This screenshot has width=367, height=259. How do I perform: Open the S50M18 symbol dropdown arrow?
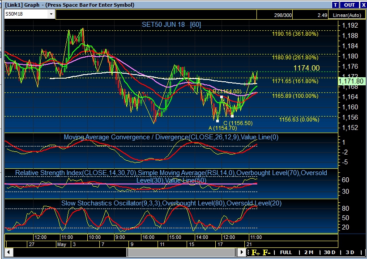coord(51,14)
